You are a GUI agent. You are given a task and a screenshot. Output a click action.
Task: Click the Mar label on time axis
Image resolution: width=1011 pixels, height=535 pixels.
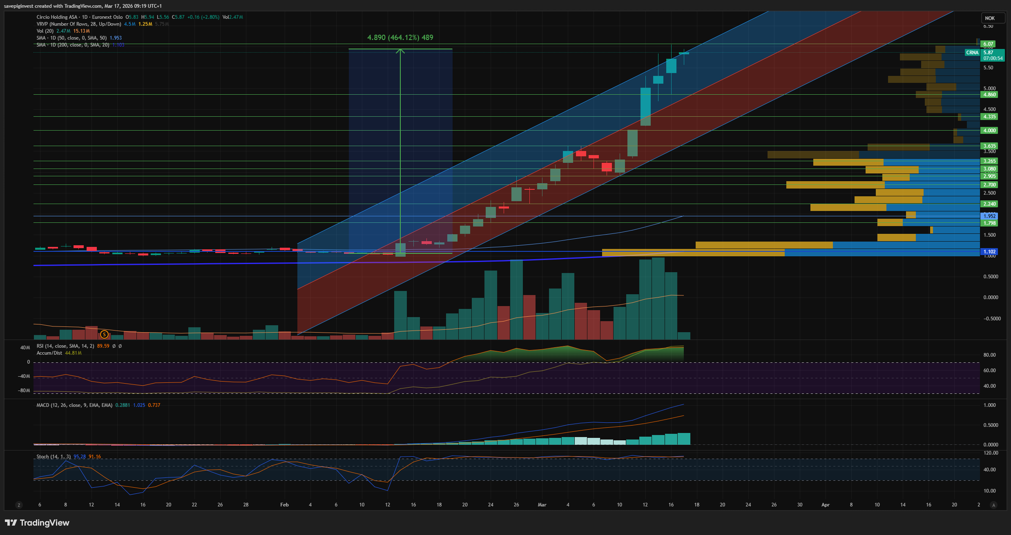point(542,505)
